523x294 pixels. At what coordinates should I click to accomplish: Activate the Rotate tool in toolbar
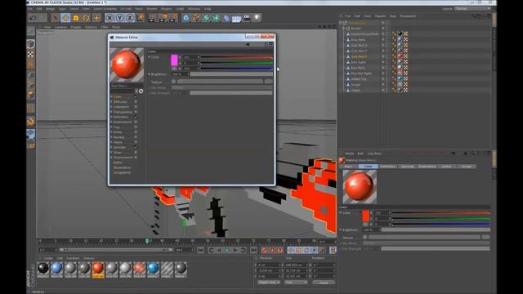click(x=87, y=18)
